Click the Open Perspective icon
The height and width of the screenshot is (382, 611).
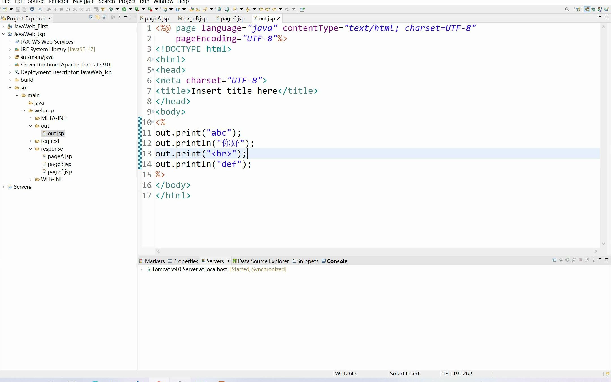coord(578,9)
